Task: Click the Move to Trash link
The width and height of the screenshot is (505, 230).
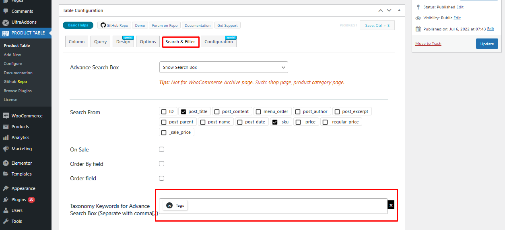Action: (428, 44)
